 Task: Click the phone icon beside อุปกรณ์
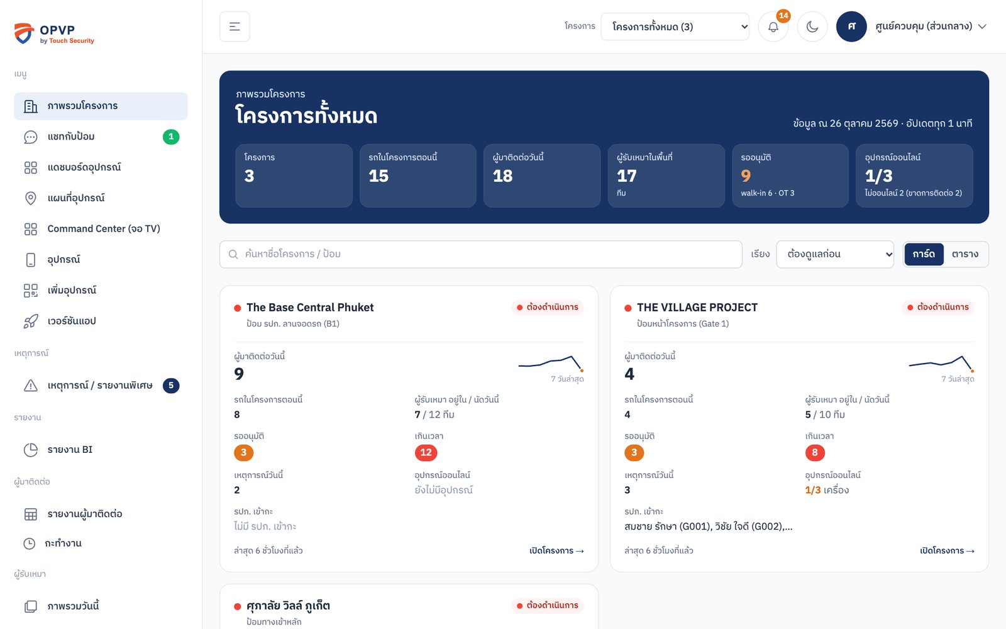31,260
